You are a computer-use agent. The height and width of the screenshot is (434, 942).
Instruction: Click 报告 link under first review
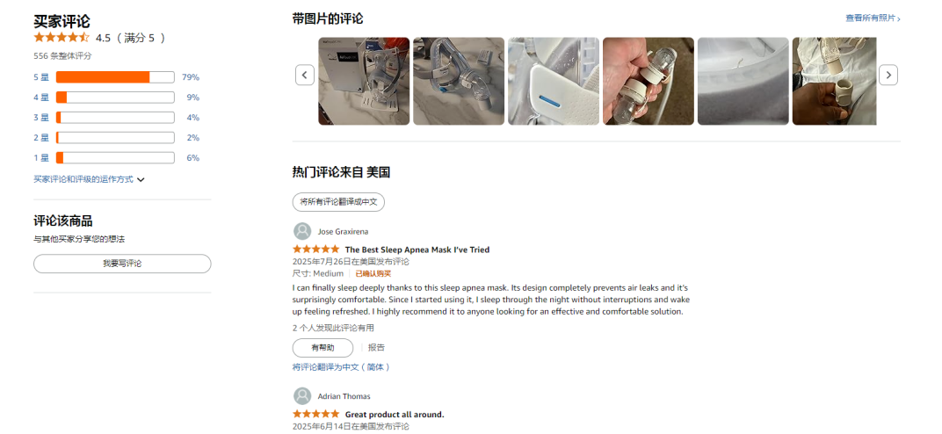pyautogui.click(x=376, y=348)
